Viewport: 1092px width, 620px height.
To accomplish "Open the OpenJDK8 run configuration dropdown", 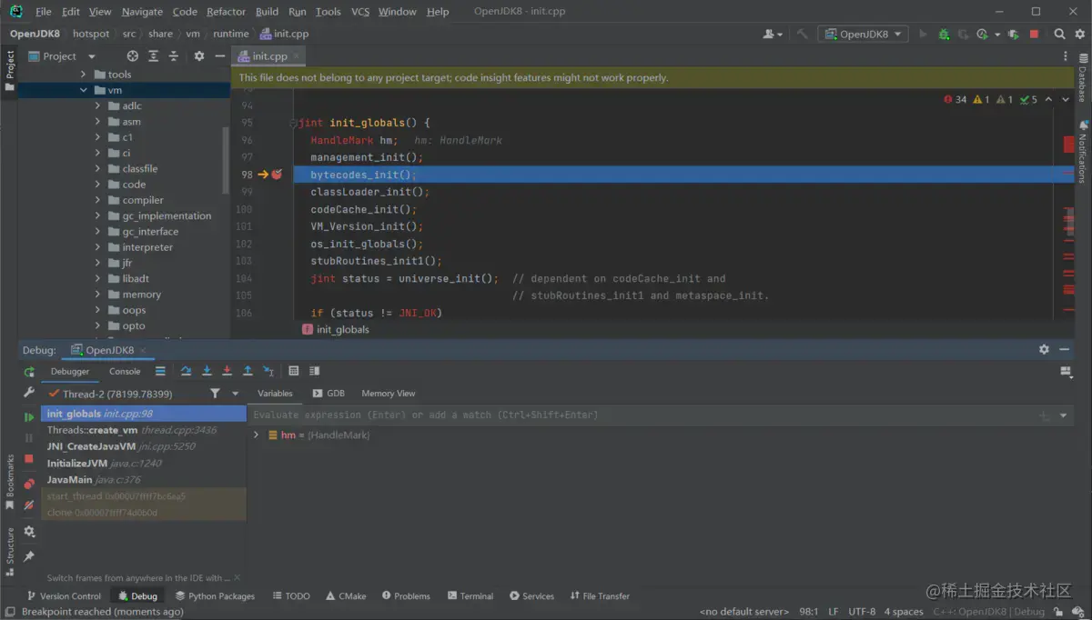I will 863,34.
